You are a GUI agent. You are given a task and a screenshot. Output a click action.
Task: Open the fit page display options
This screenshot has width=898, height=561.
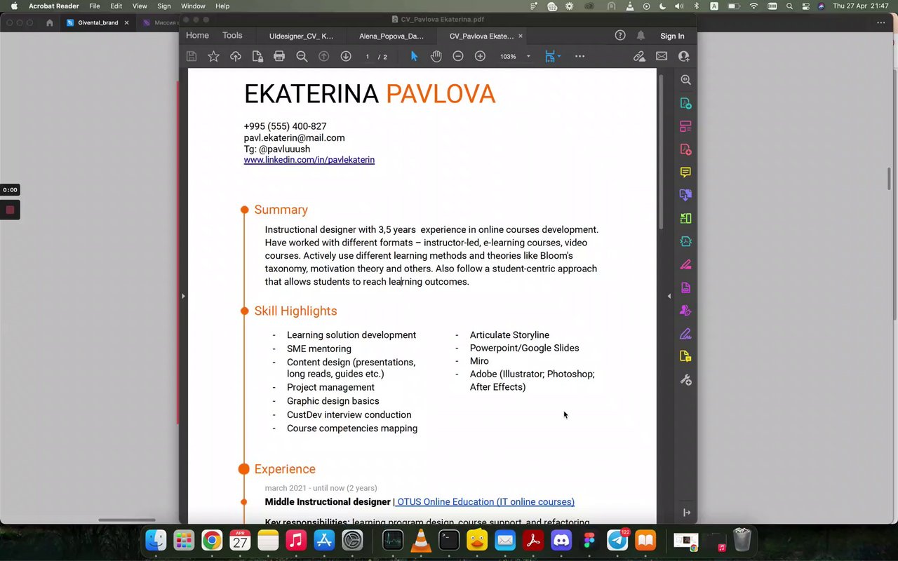tap(552, 56)
